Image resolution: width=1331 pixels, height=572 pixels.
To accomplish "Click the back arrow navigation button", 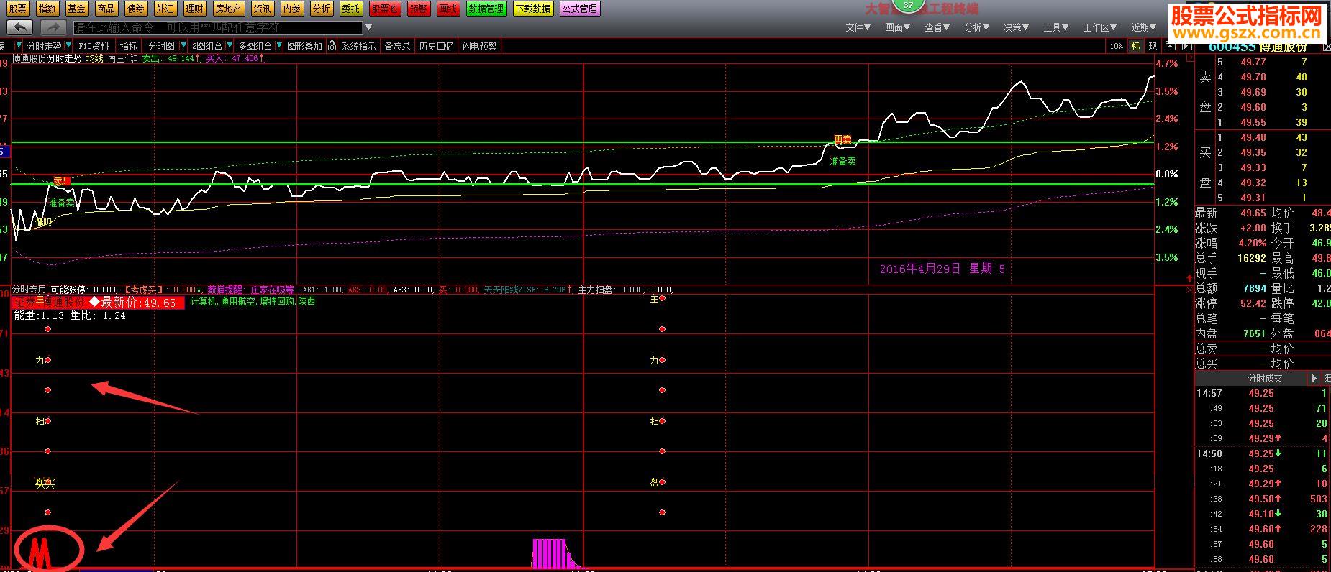I will click(x=20, y=27).
